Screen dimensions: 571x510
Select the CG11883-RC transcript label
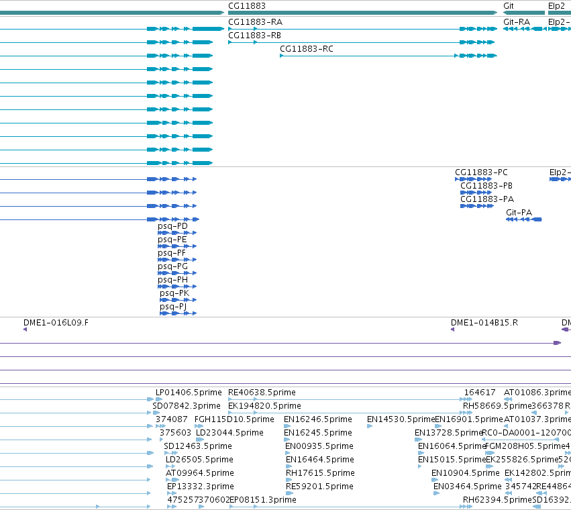(306, 49)
